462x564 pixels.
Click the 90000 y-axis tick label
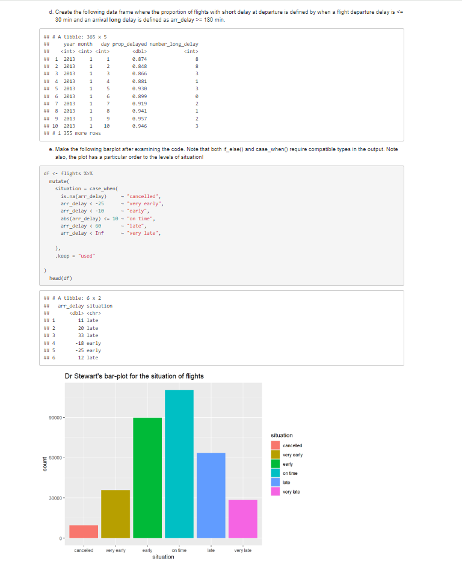[x=55, y=418]
